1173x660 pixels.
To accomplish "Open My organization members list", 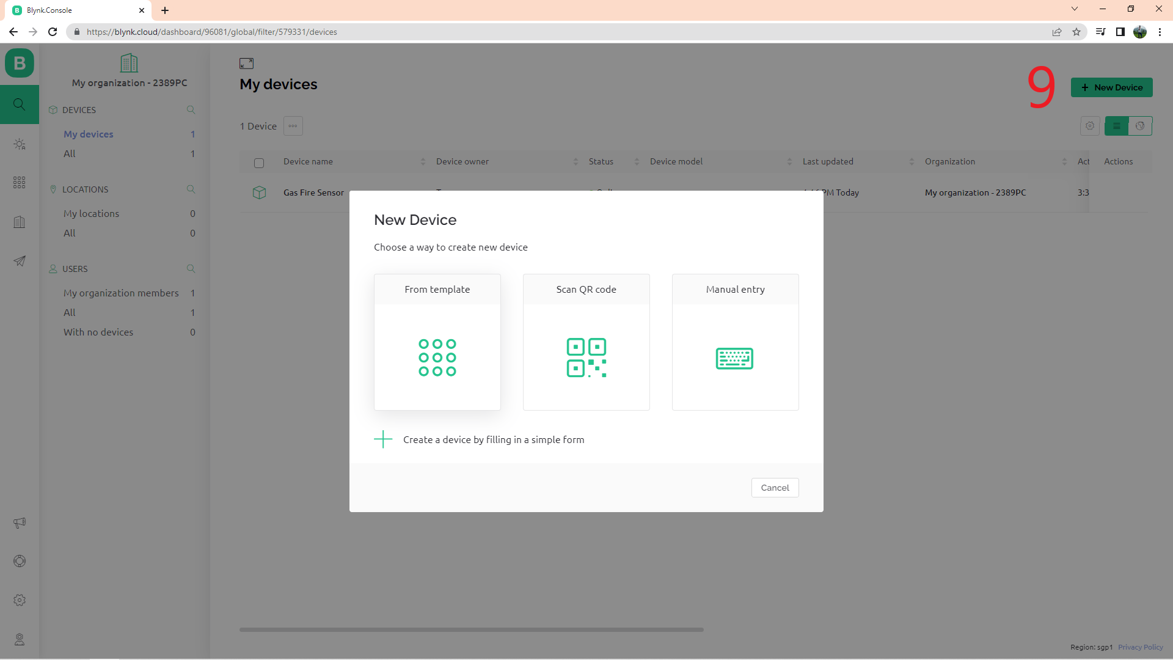I will click(121, 293).
